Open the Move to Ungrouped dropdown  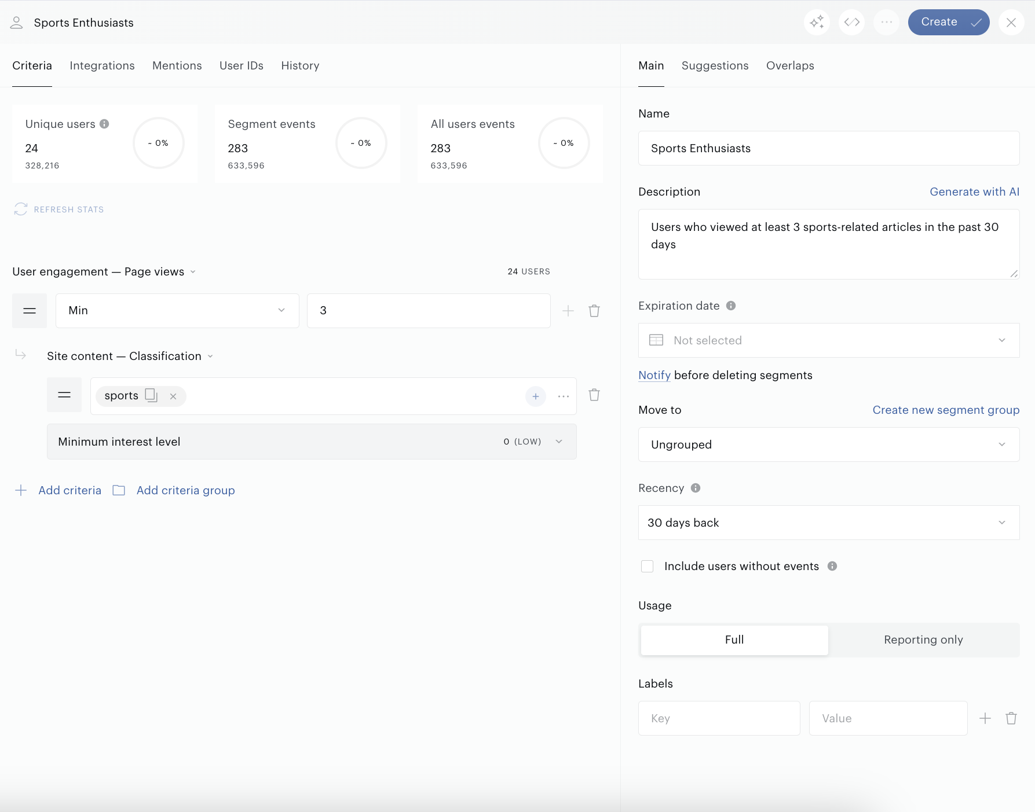tap(829, 444)
